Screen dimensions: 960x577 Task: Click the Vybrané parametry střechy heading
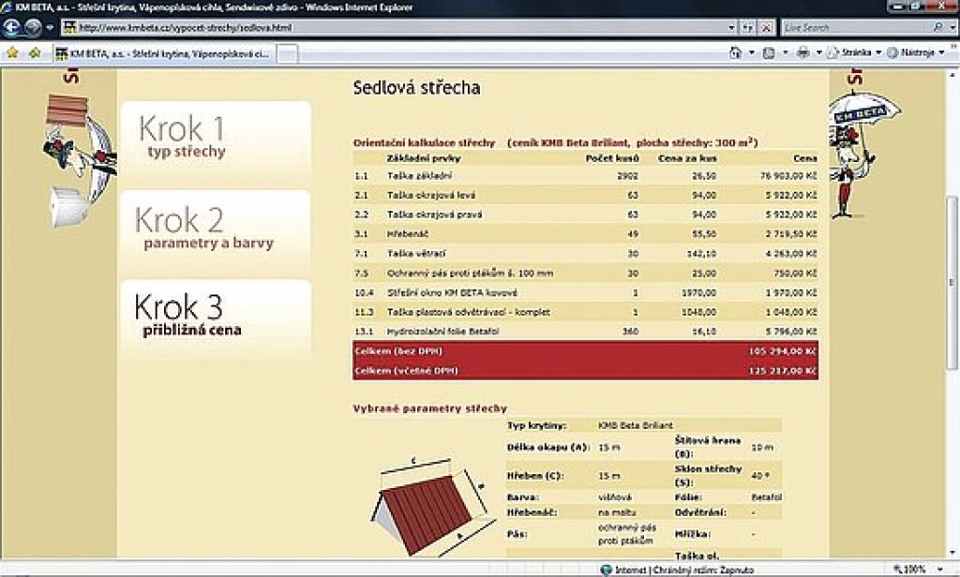tap(429, 408)
